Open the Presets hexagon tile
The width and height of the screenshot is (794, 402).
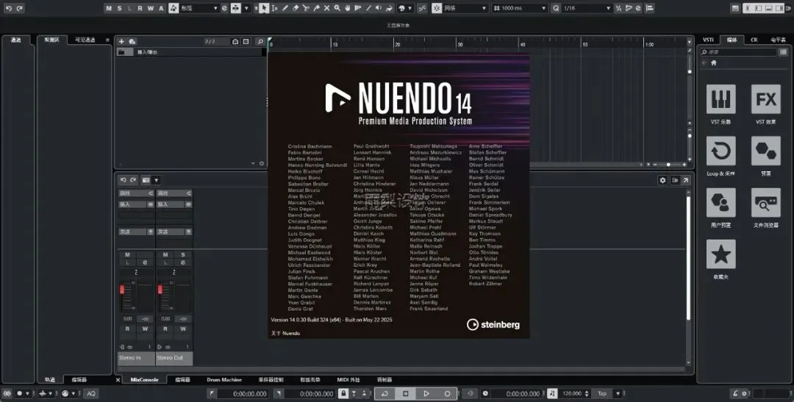(765, 151)
